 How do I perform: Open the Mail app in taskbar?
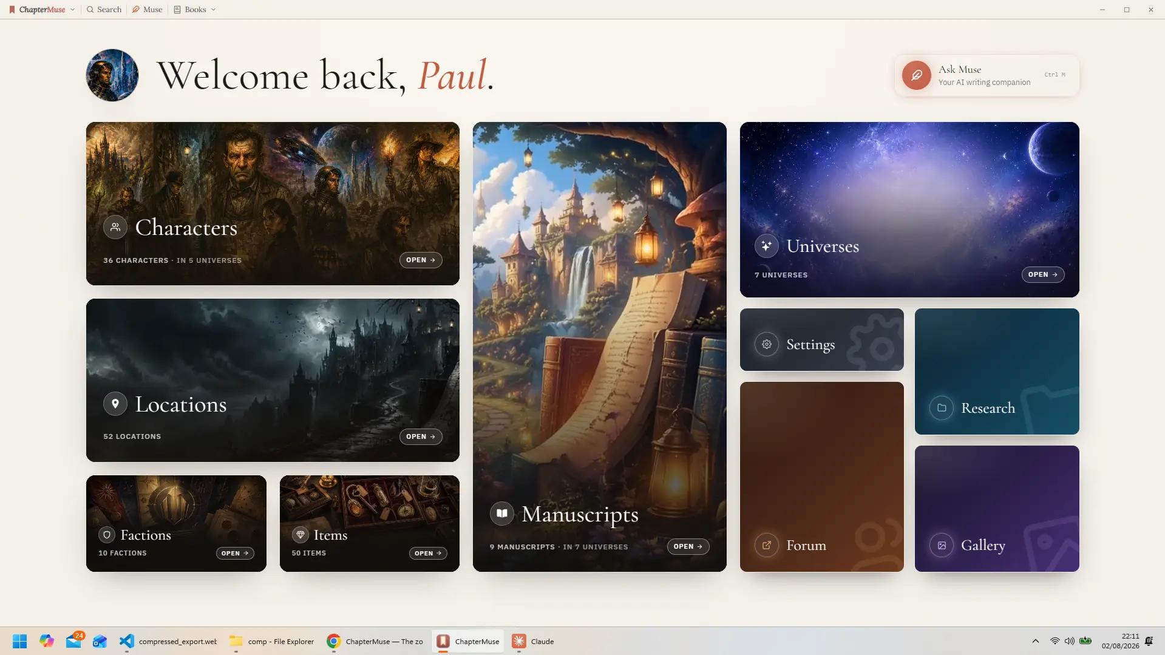coord(73,641)
